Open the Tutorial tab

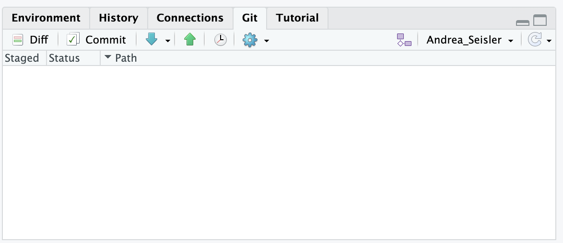297,18
